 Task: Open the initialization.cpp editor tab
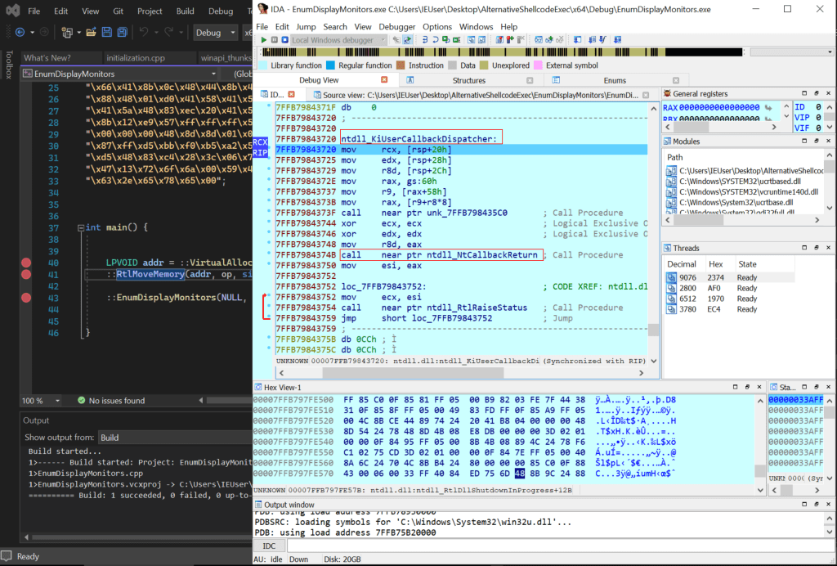pos(136,58)
